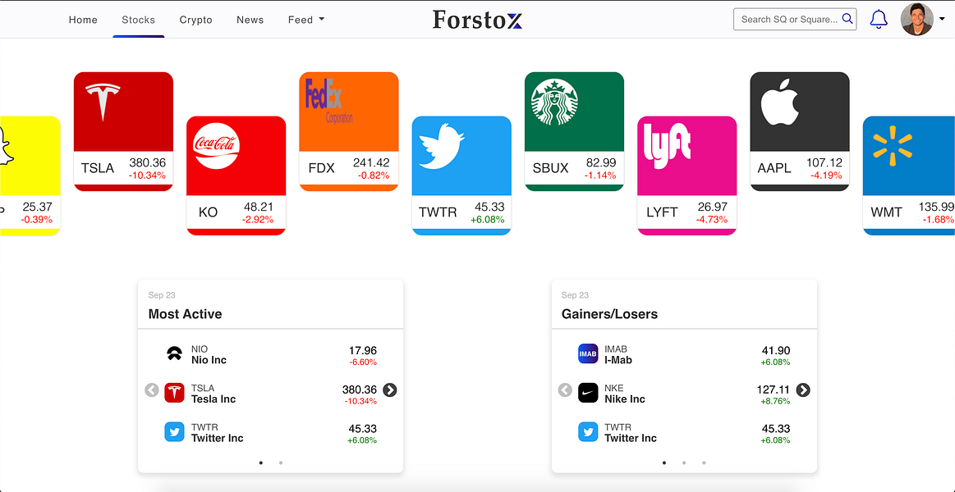Select the Stocks tab
955x492 pixels.
pos(138,20)
